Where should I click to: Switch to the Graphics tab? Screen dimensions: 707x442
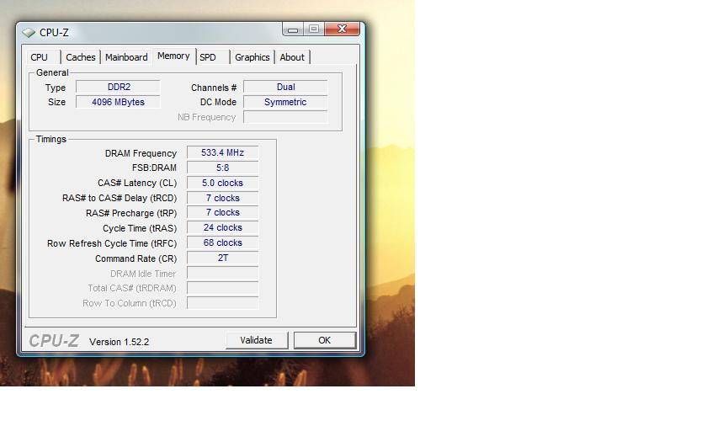pyautogui.click(x=252, y=57)
